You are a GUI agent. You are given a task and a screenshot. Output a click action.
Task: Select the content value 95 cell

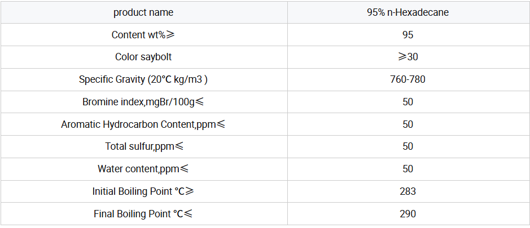408,35
